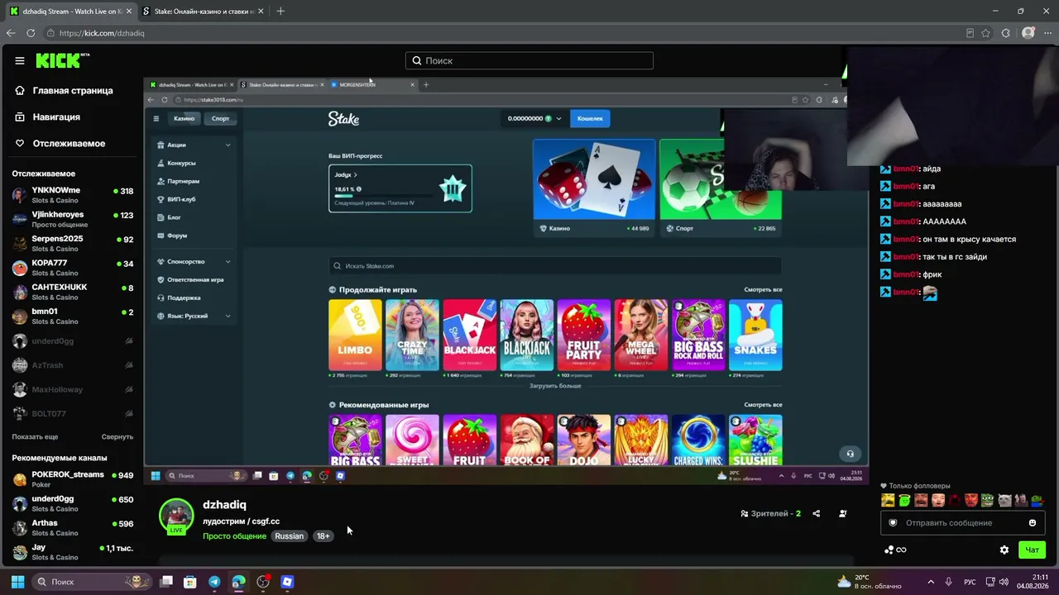
Task: Click the heart icon beside Отслеживаемое
Action: [20, 143]
